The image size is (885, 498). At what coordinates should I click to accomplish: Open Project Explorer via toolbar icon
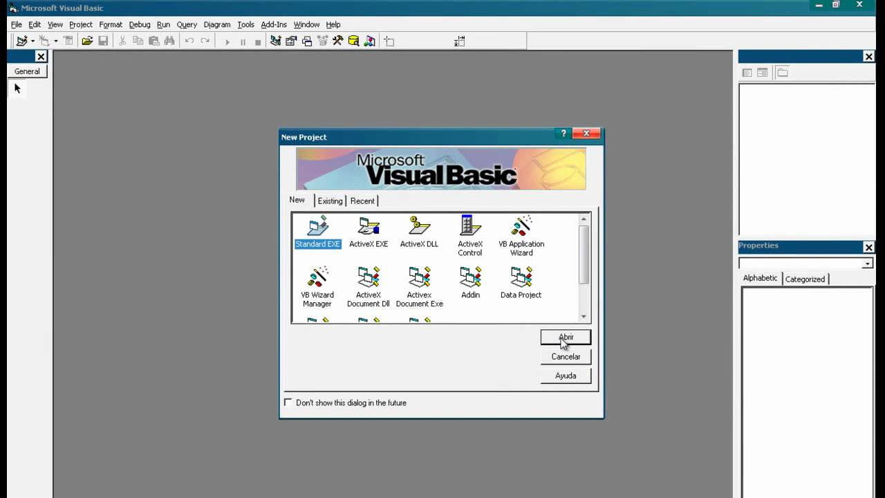click(x=275, y=41)
